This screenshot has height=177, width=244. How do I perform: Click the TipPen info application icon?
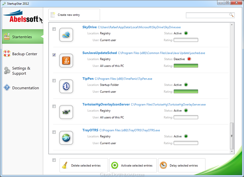click(66, 86)
